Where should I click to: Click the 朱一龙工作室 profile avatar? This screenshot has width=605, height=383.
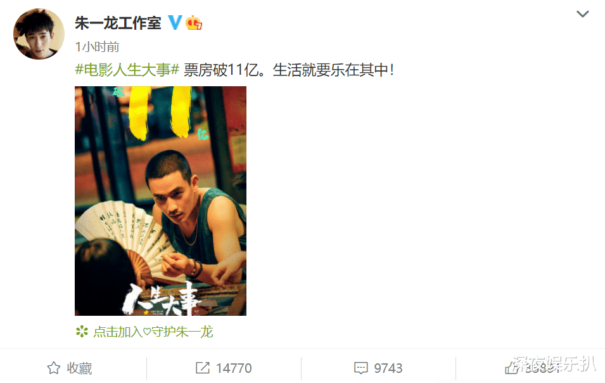click(x=39, y=34)
